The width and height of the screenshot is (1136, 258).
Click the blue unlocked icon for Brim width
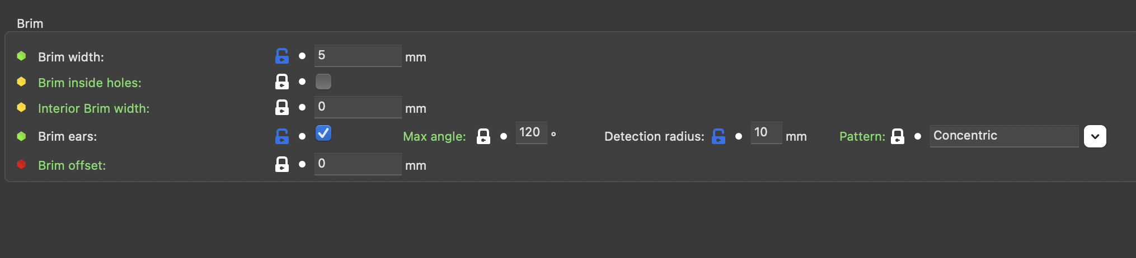[x=282, y=56]
